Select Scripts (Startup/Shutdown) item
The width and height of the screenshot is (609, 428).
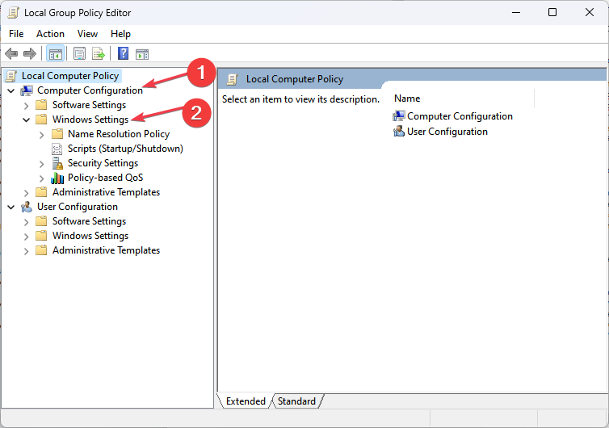[x=125, y=149]
